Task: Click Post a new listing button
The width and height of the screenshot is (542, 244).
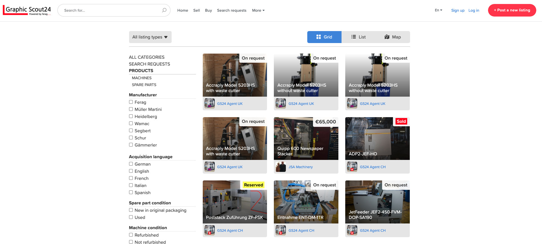Action: (512, 10)
